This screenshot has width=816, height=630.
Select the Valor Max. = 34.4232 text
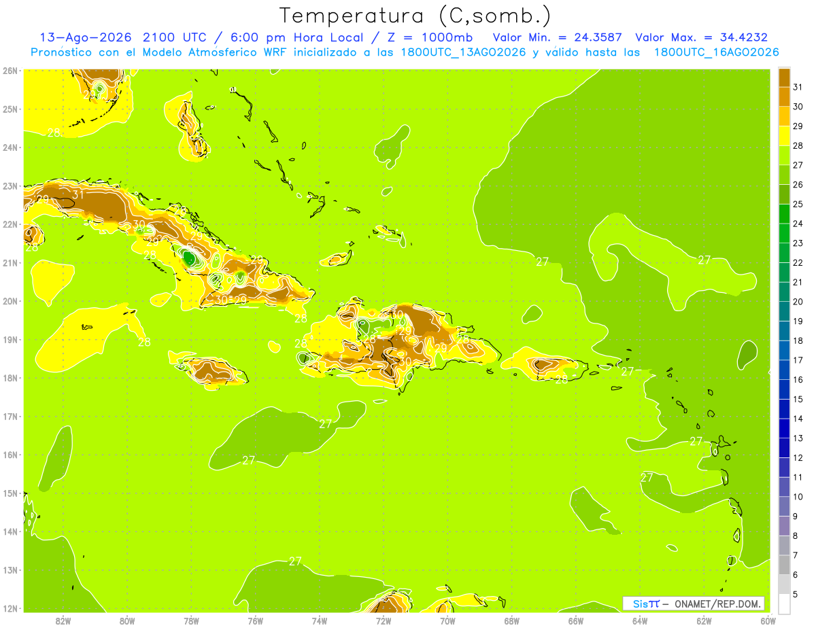click(x=701, y=37)
